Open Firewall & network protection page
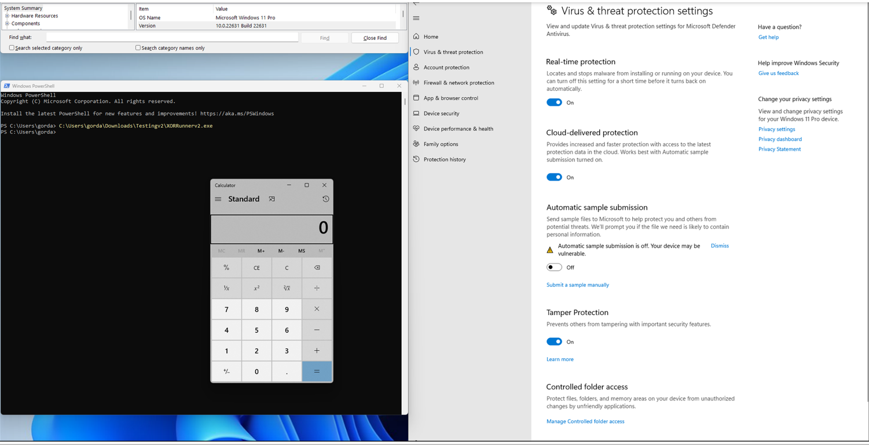This screenshot has height=445, width=869. [x=459, y=83]
